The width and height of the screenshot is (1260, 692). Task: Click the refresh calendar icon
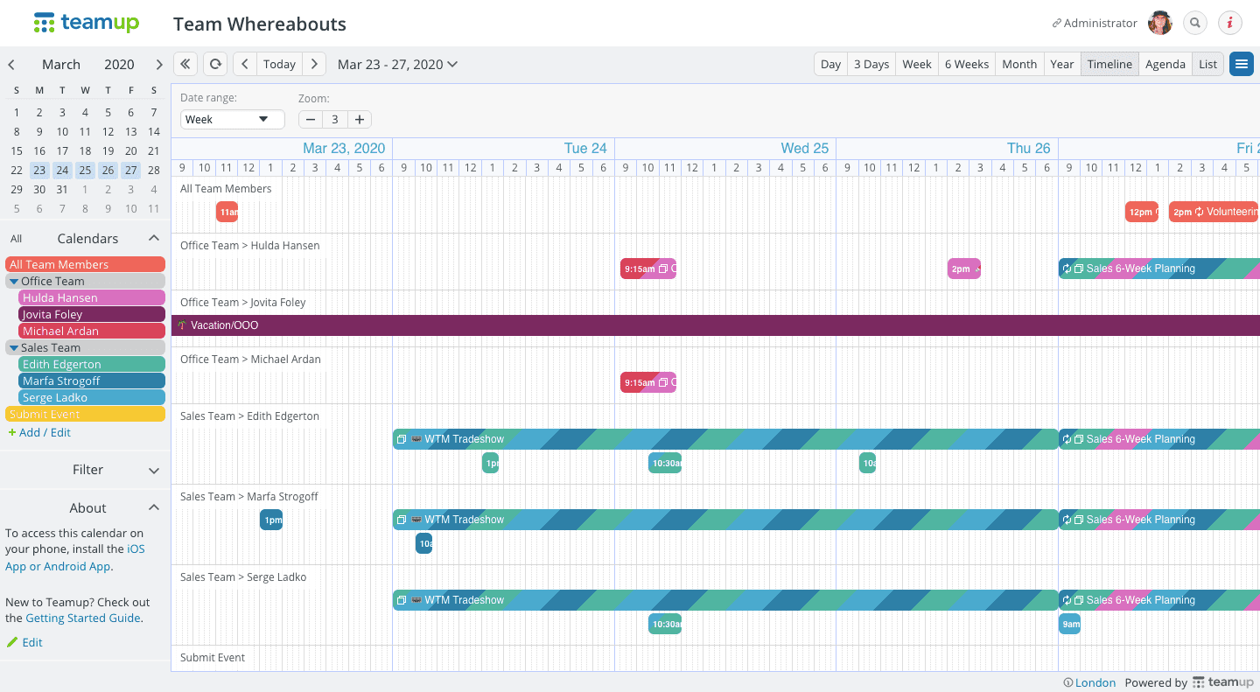click(x=214, y=64)
